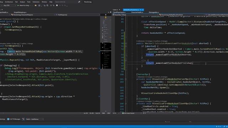Click the Attach to Unity button

[x=24, y=5]
